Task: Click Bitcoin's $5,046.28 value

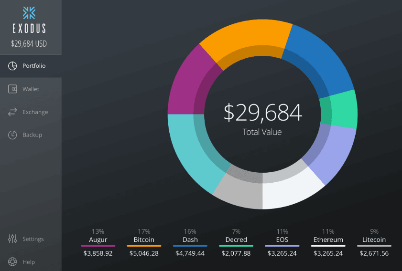Action: [144, 253]
